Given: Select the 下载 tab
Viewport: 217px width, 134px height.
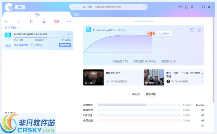Looking at the screenshot, I should click(x=37, y=15).
